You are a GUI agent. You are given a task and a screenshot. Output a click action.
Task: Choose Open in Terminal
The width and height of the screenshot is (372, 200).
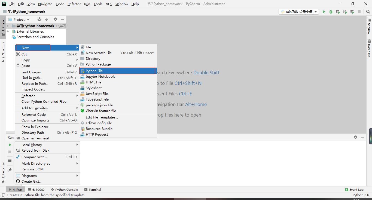click(47, 138)
